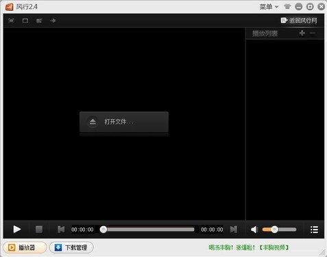Click the pin arrow icon in toolbar
327x257 pixels.
point(53,21)
